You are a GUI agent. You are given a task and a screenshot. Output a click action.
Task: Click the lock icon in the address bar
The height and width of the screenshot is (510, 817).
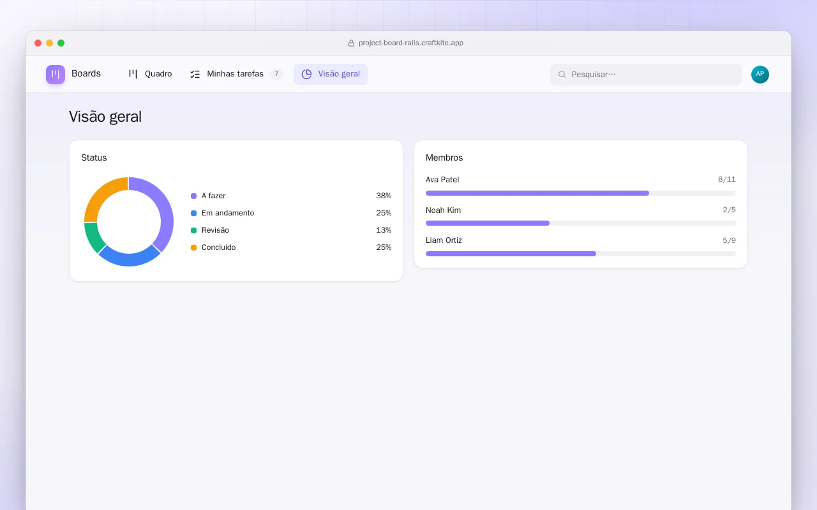click(x=351, y=43)
